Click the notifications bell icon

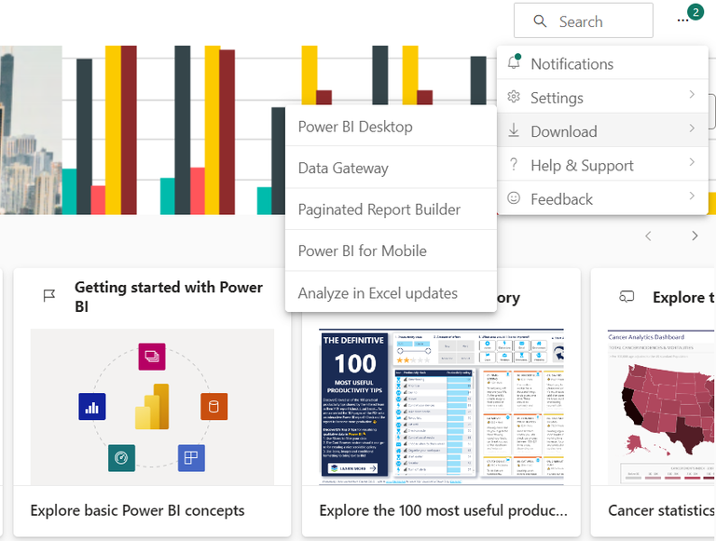coord(513,63)
